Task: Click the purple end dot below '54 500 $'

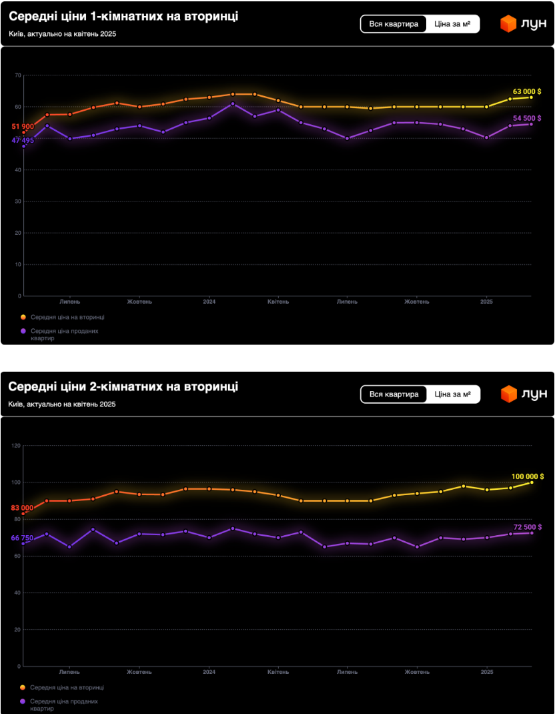Action: click(532, 124)
